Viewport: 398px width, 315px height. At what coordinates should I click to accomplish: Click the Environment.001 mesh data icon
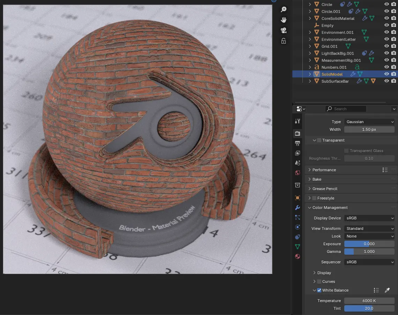coord(364,32)
